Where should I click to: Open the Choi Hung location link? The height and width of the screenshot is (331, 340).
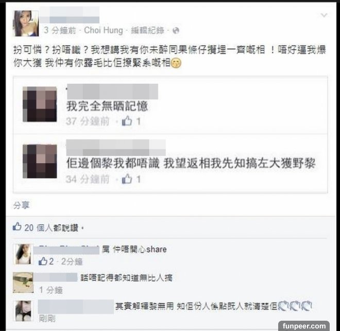(104, 30)
